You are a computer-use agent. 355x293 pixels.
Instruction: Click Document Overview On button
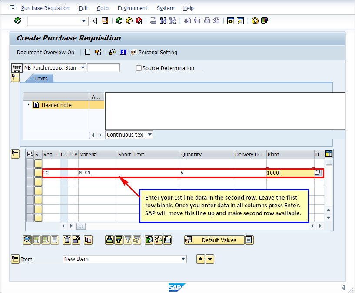point(46,53)
